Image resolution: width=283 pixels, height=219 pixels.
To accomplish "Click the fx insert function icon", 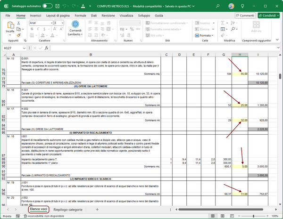I will tap(46, 48).
